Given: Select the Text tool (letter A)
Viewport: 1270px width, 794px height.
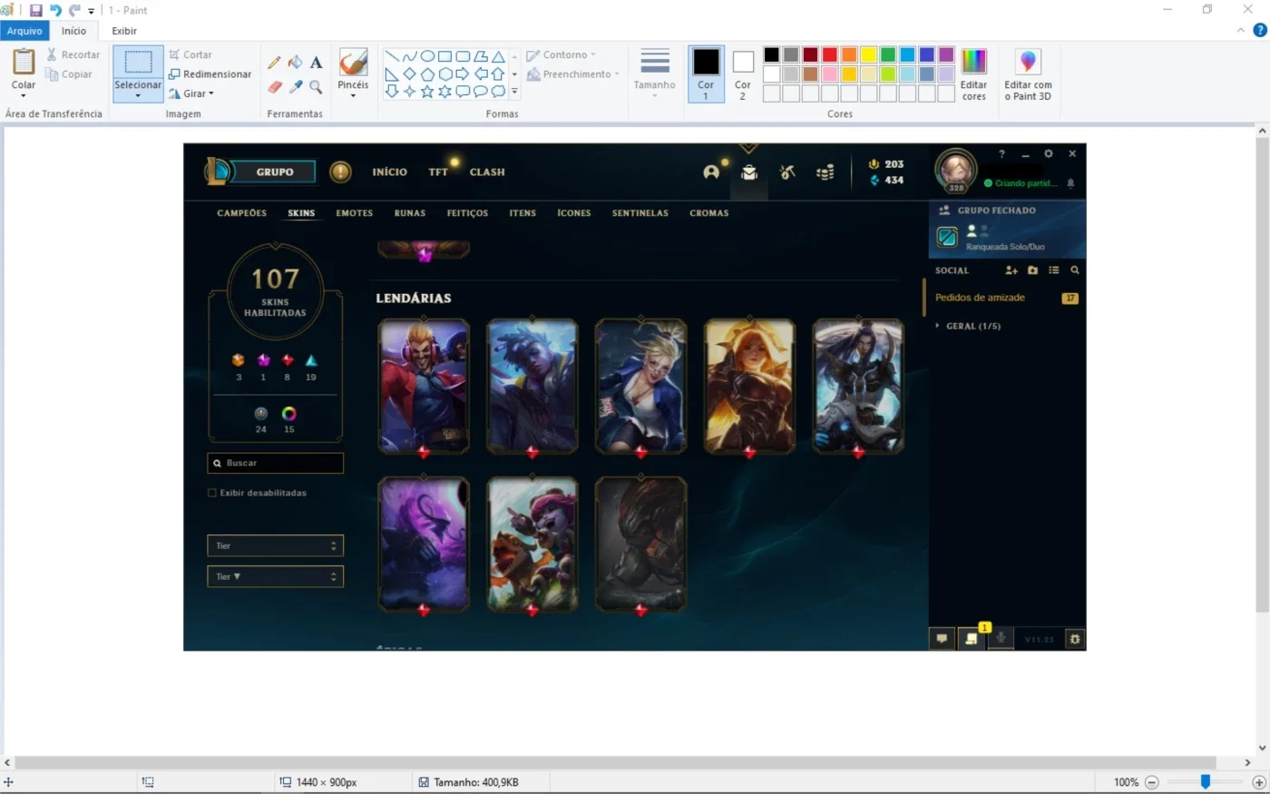Looking at the screenshot, I should click(316, 63).
